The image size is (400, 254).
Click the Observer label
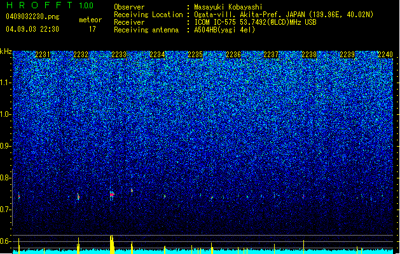(x=129, y=7)
